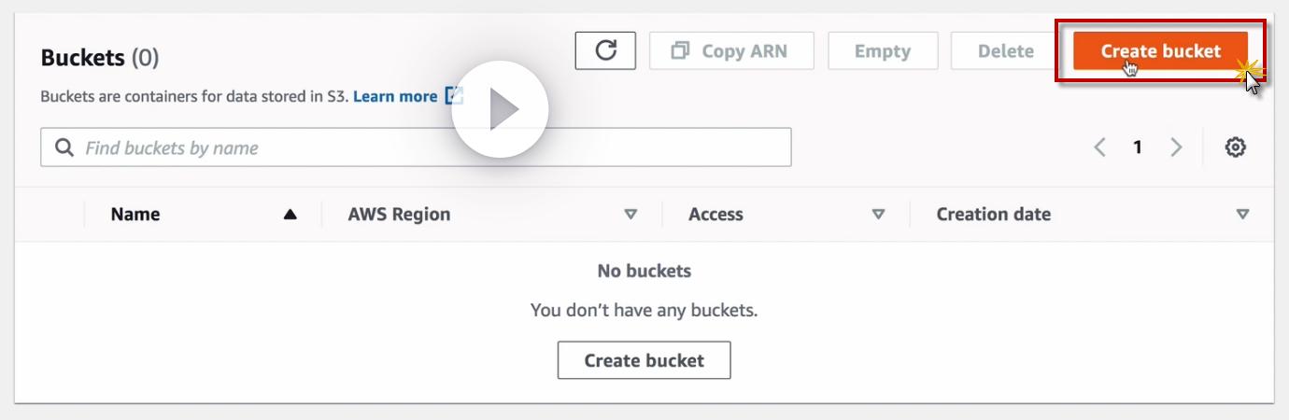This screenshot has width=1289, height=420.
Task: Refresh the buckets list
Action: pos(605,50)
